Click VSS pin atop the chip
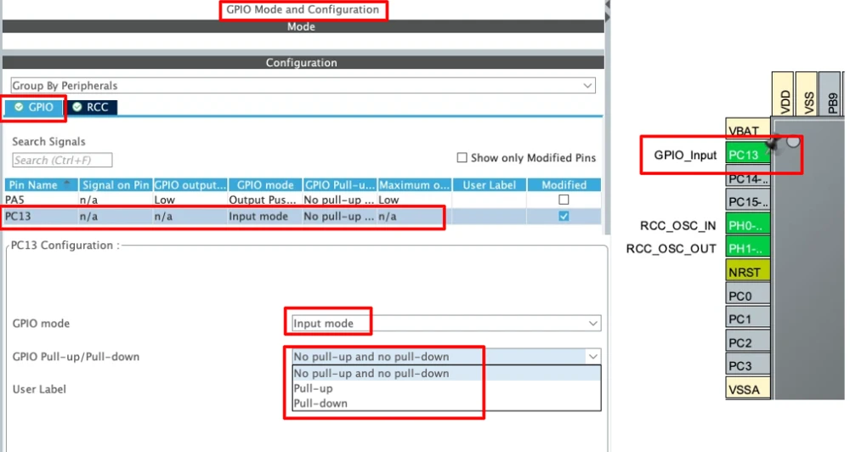850x452 pixels. point(807,95)
